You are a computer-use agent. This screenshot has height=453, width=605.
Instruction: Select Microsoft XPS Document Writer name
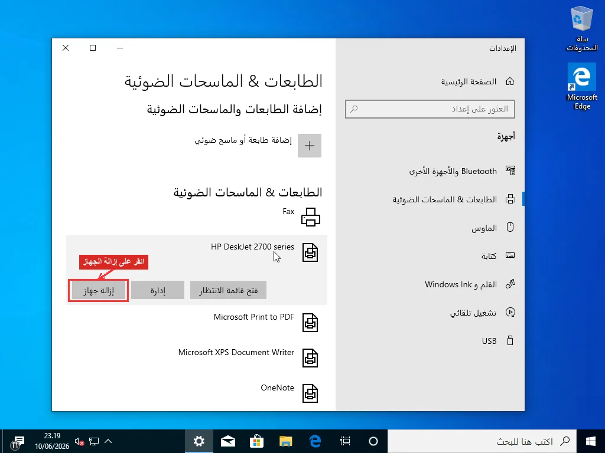click(x=236, y=352)
